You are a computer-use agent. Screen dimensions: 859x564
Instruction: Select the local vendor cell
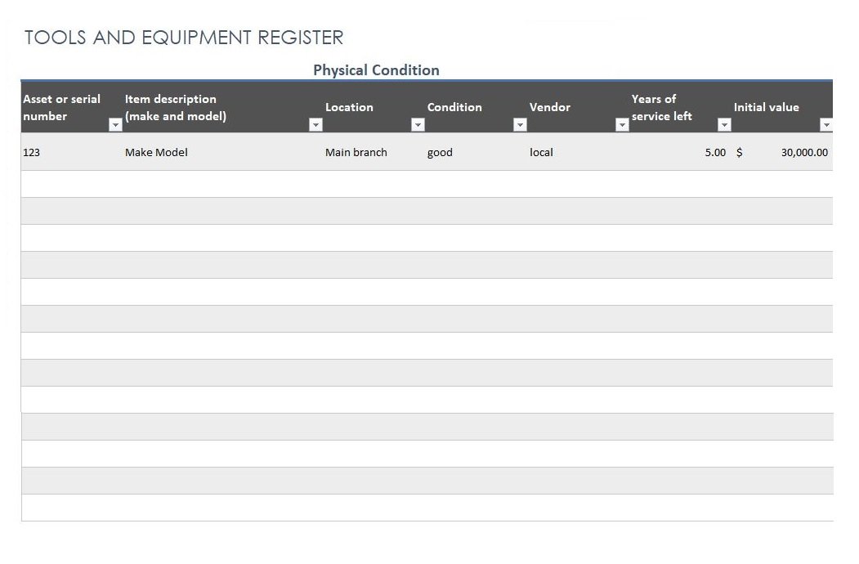point(542,152)
